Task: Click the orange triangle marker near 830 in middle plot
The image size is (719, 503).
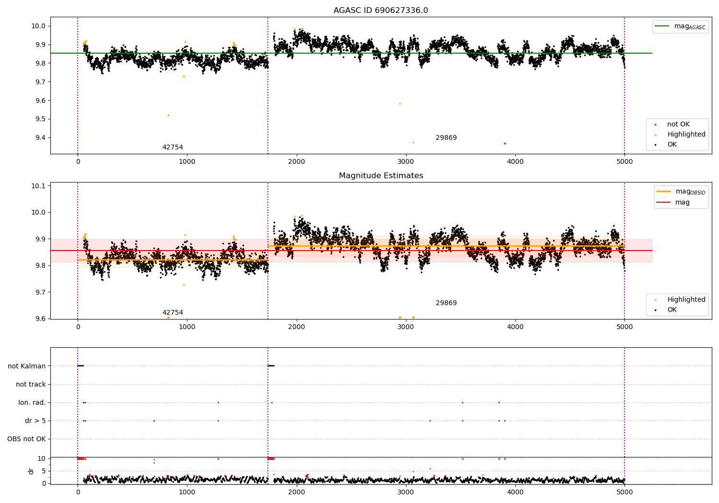Action: (x=168, y=318)
